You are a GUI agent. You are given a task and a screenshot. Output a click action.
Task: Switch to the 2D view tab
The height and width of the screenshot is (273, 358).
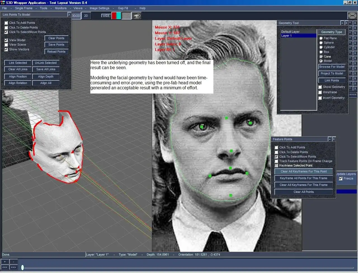(x=86, y=16)
